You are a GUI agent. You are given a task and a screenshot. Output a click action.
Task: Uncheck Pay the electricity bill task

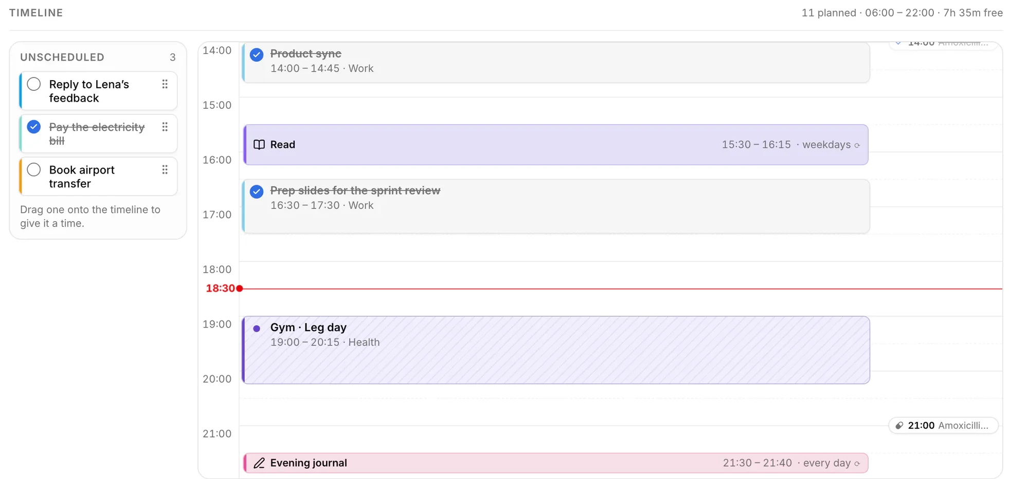click(x=34, y=127)
